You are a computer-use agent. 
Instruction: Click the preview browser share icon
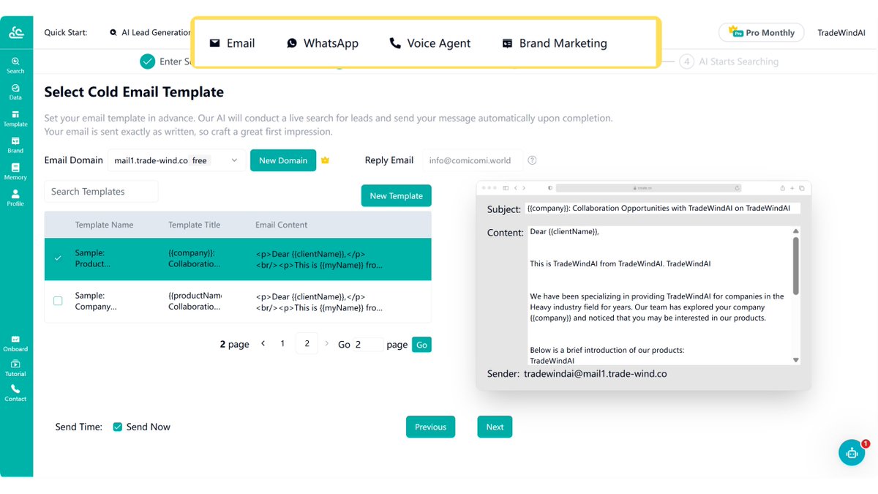tap(783, 188)
